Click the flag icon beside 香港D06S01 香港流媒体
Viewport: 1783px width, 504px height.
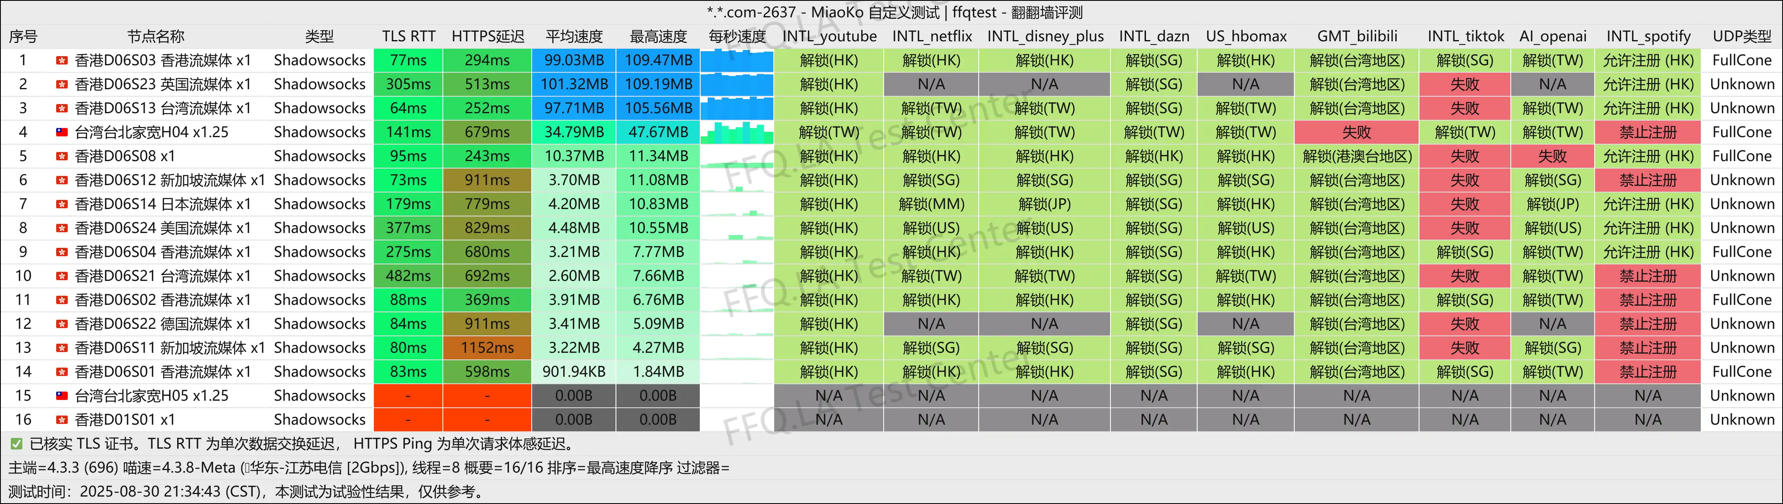62,372
